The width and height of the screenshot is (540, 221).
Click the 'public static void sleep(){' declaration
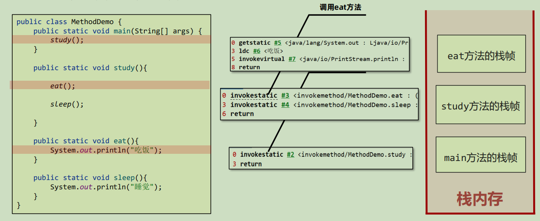(90, 177)
